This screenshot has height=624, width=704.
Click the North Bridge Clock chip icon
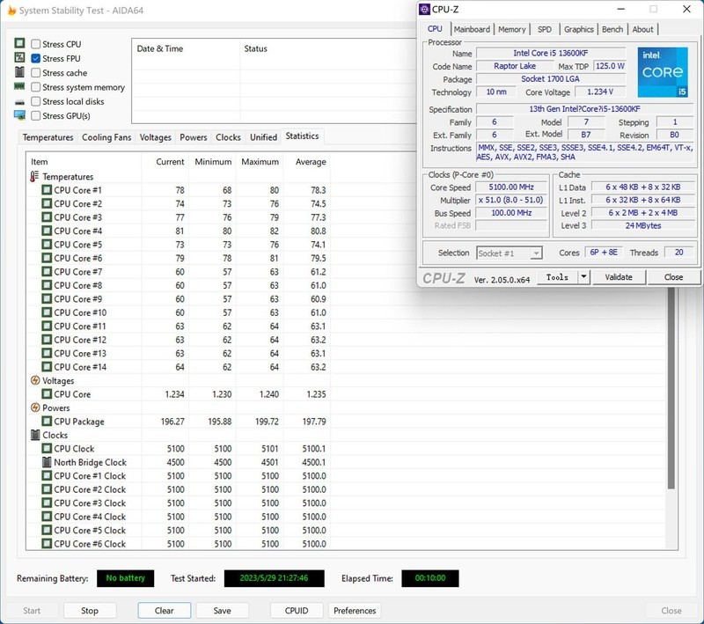tap(48, 463)
